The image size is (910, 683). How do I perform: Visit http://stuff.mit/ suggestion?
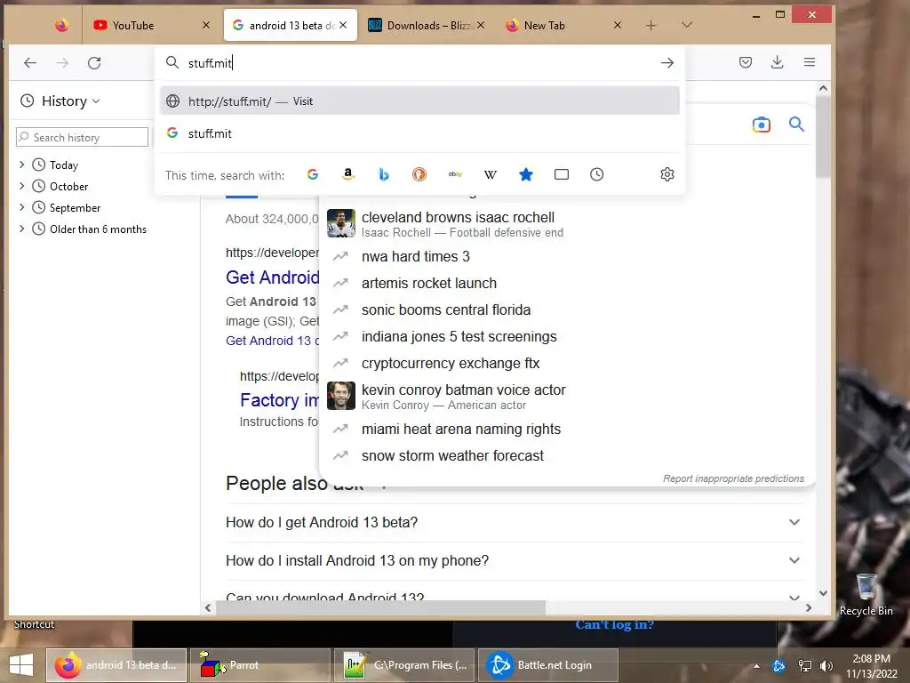click(419, 101)
